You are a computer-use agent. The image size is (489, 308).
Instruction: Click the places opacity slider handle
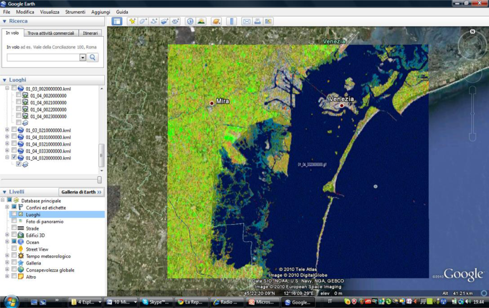click(99, 180)
